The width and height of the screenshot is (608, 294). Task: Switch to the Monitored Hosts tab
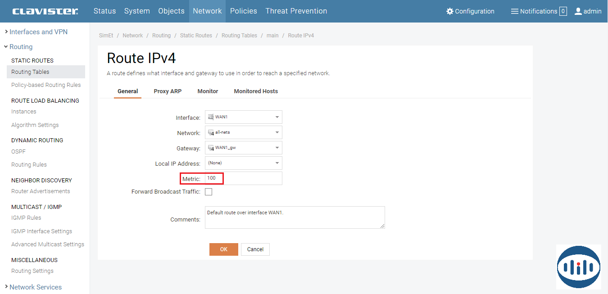coord(256,91)
